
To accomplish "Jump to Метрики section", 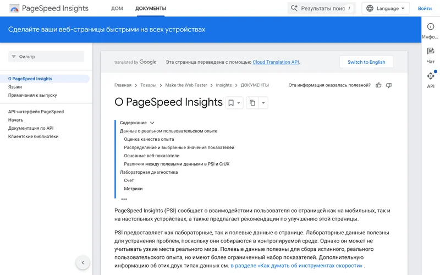I will tap(133, 189).
